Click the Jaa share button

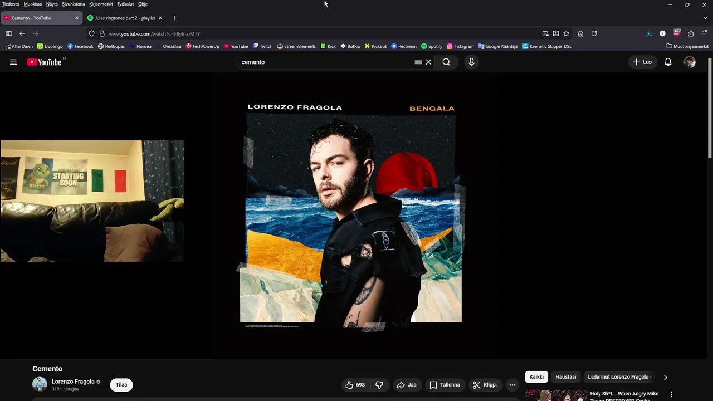click(x=407, y=385)
